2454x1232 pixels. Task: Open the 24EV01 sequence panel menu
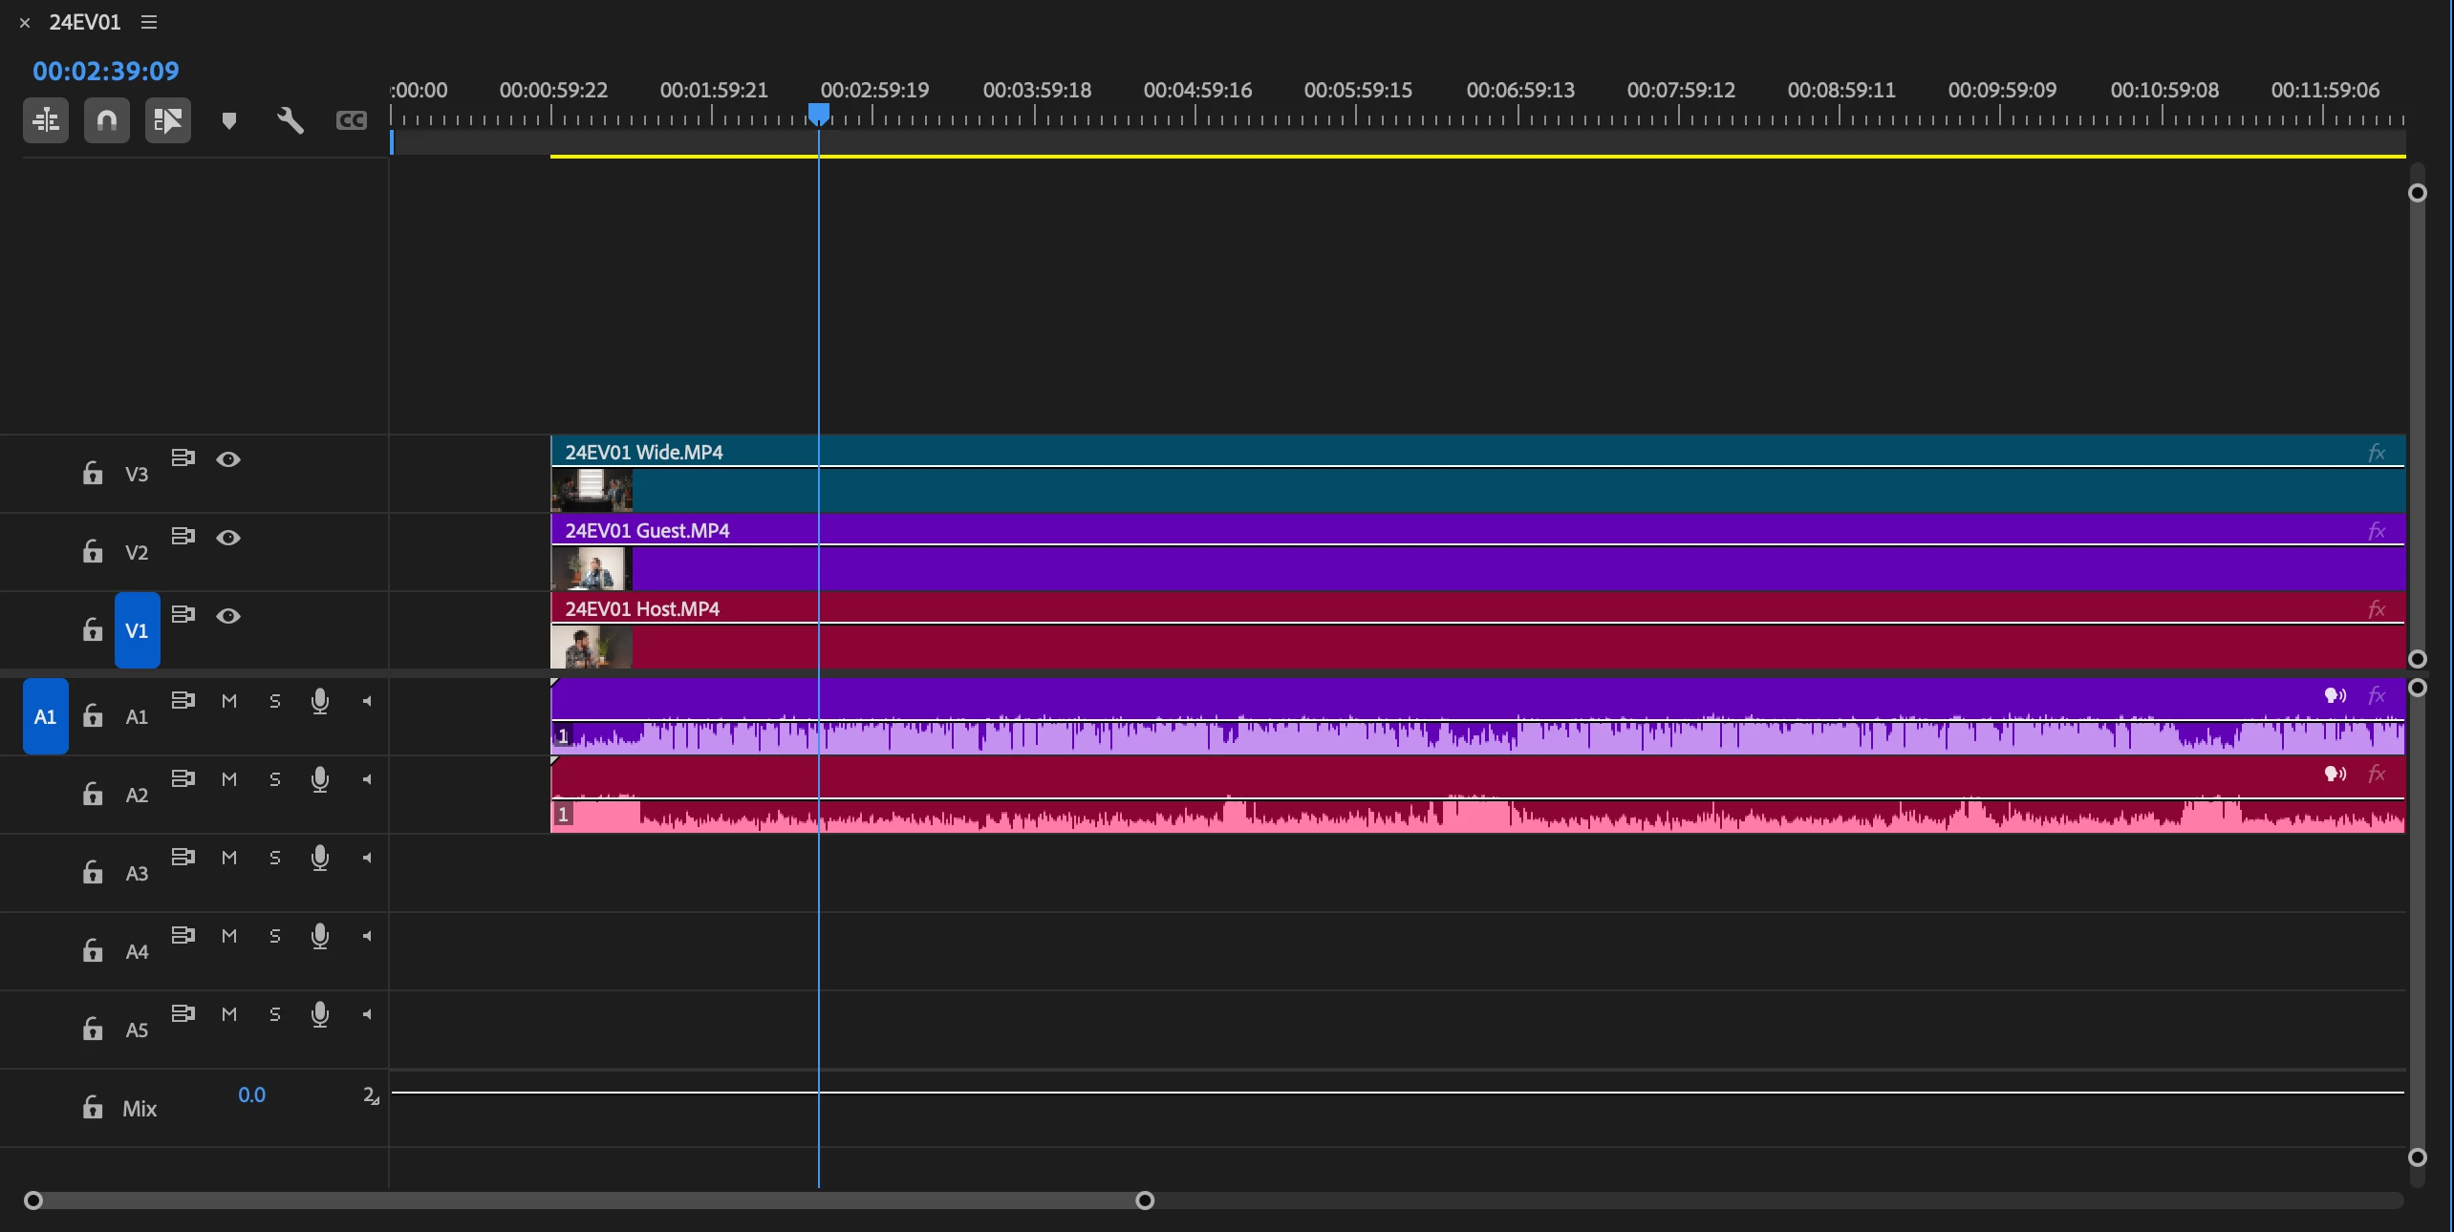click(149, 22)
